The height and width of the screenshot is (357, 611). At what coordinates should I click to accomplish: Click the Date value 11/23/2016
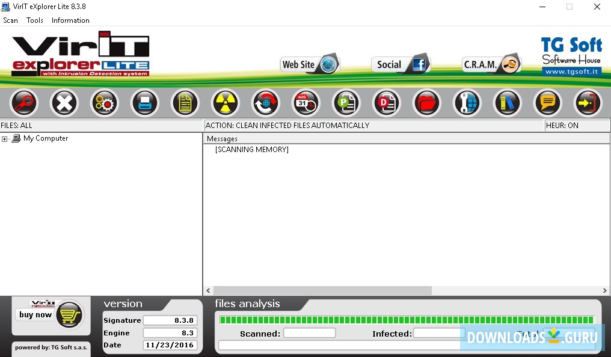170,345
